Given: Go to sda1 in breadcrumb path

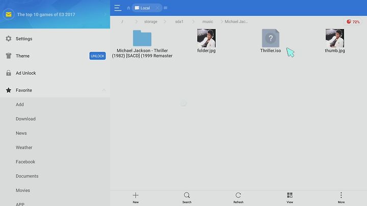Looking at the screenshot, I should [x=179, y=21].
